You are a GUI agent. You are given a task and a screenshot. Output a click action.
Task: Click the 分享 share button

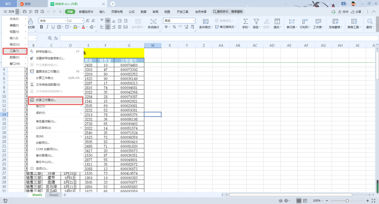(x=356, y=12)
